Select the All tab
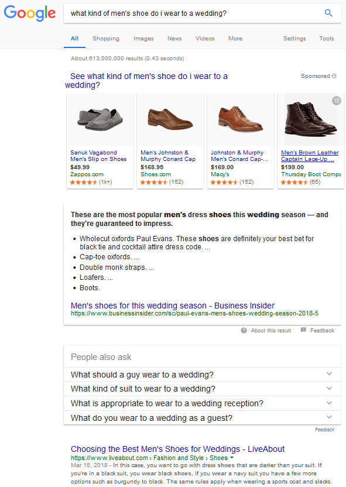The width and height of the screenshot is (346, 487). point(74,39)
